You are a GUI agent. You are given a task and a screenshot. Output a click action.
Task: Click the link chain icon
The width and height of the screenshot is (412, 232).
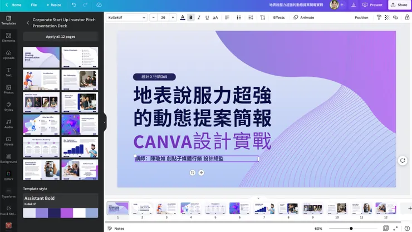[x=395, y=18]
